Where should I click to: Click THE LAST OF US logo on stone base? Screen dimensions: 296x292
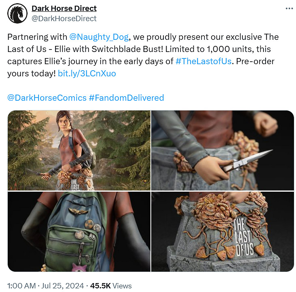[x=244, y=237]
